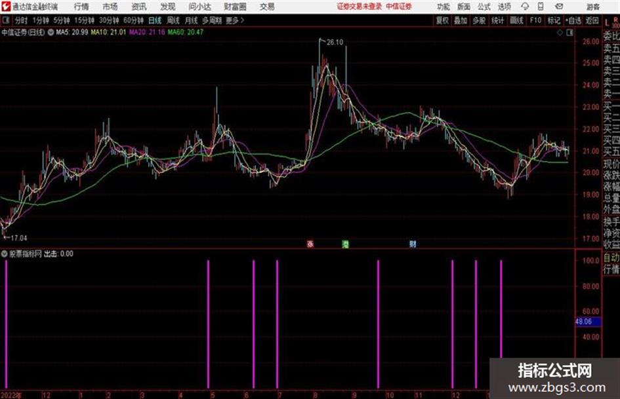Click the 标记 mark button
620x399 pixels.
[554, 20]
